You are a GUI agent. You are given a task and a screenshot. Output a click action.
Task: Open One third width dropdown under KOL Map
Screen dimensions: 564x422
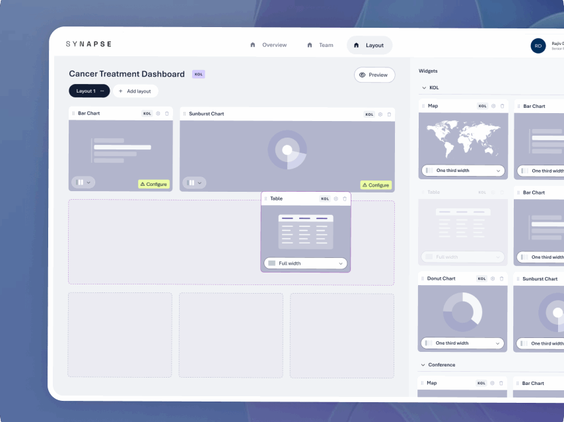(x=462, y=171)
